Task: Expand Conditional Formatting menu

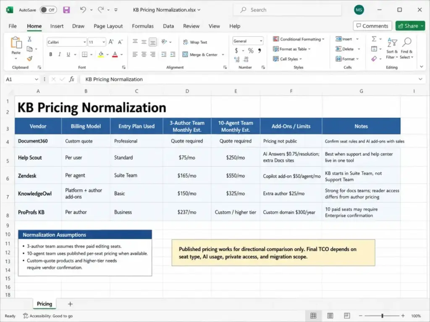Action: [299, 39]
